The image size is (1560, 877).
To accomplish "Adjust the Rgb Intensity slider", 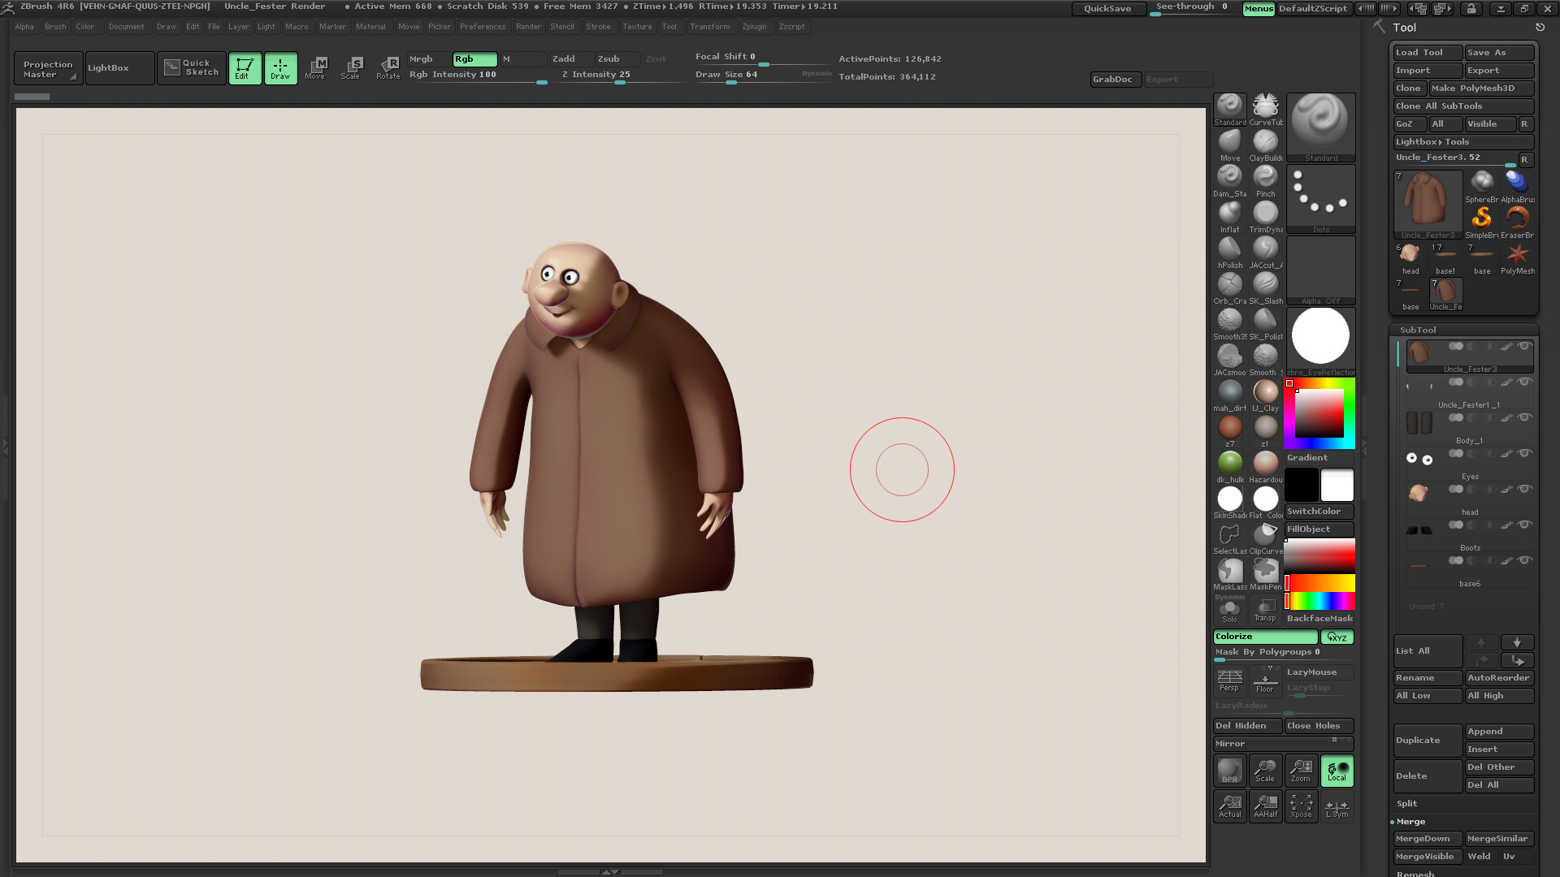I will click(478, 76).
